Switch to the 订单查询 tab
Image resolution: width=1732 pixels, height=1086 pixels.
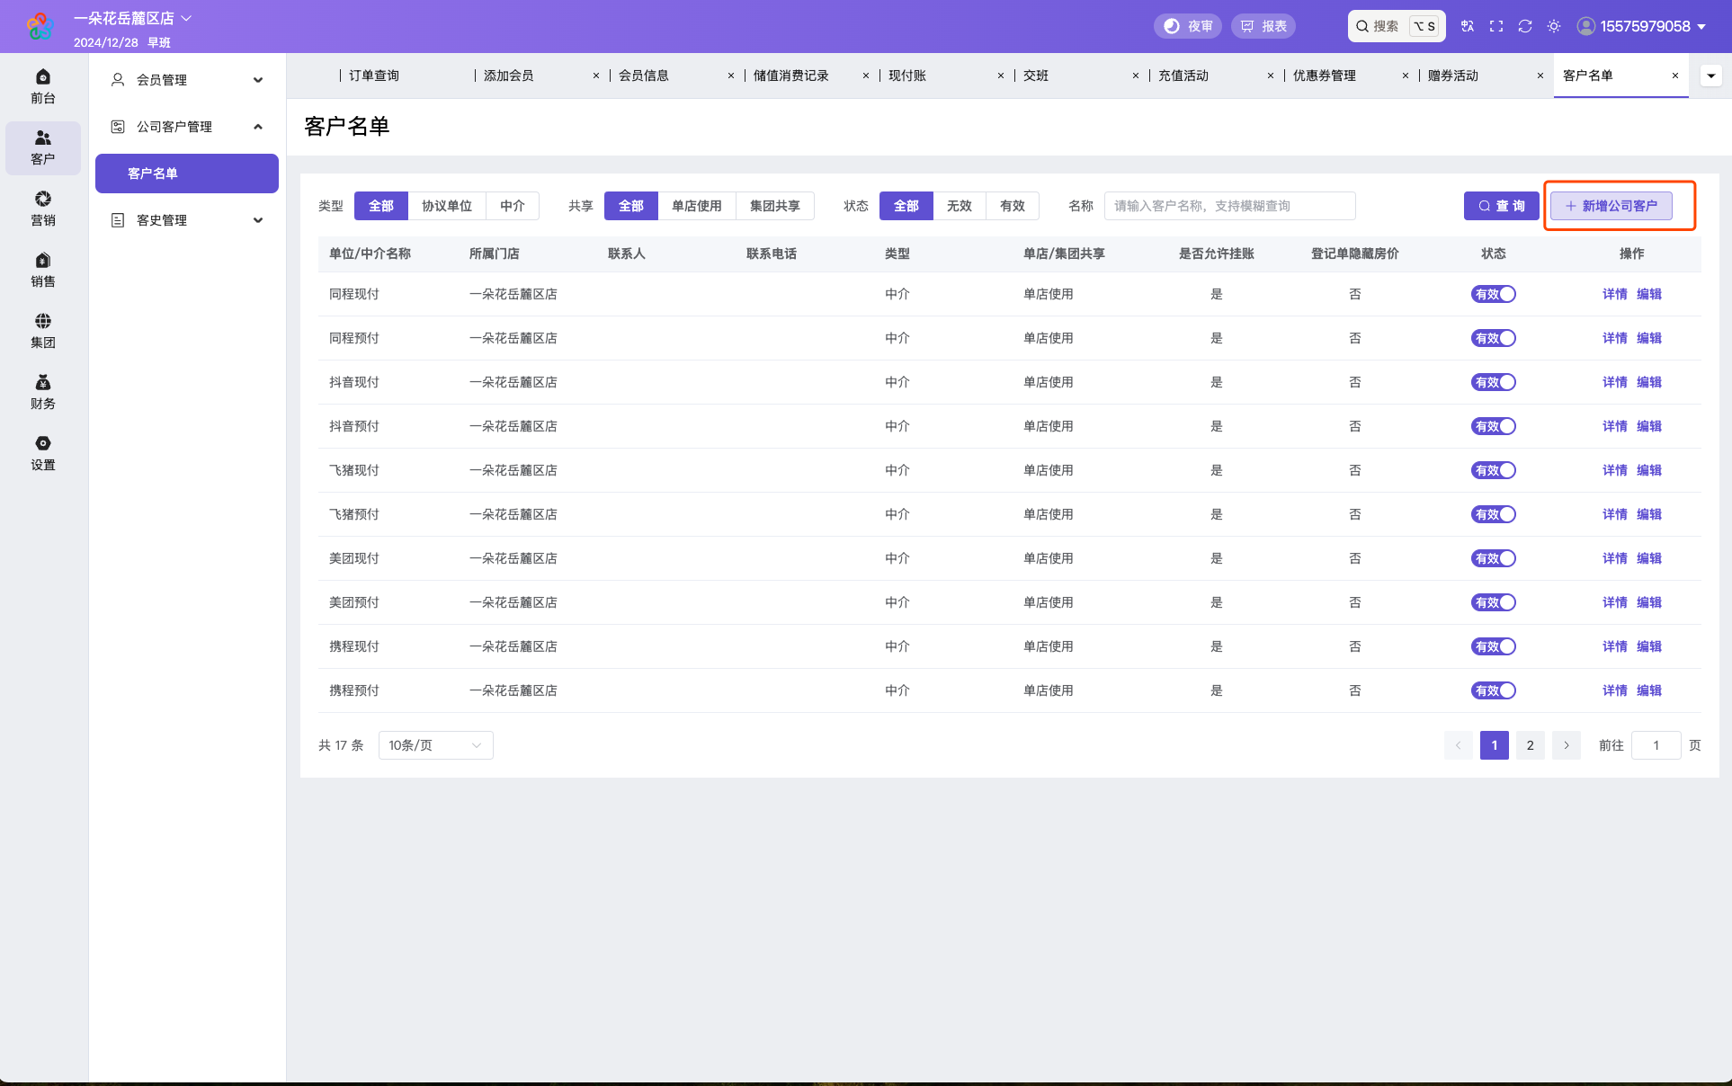(374, 76)
